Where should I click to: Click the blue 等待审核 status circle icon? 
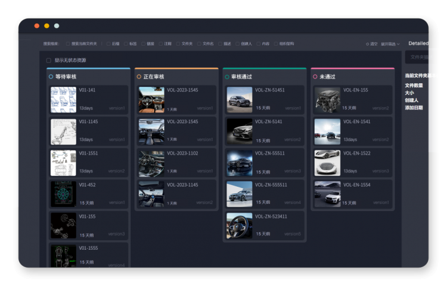(51, 77)
